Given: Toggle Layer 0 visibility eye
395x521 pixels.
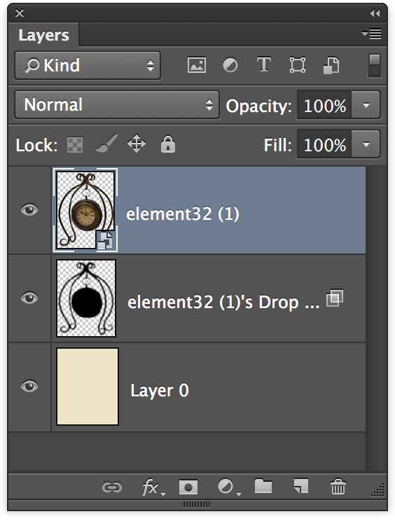Looking at the screenshot, I should click(x=29, y=387).
